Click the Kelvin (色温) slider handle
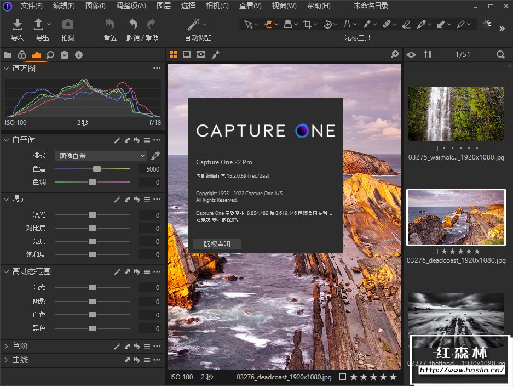Viewport: 513px width, 386px height. (97, 169)
